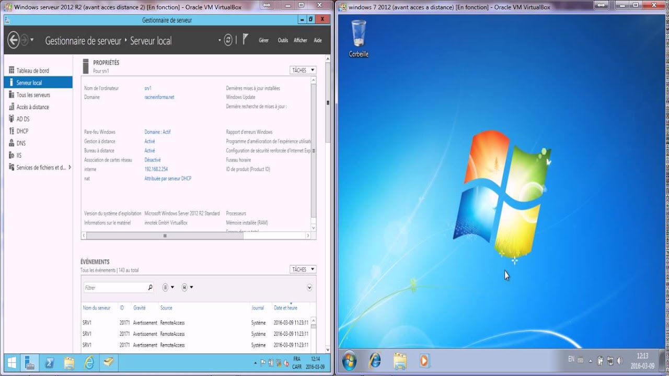The height and width of the screenshot is (376, 669).
Task: Open the navigation history dropdown beside the arrows
Action: 32,40
